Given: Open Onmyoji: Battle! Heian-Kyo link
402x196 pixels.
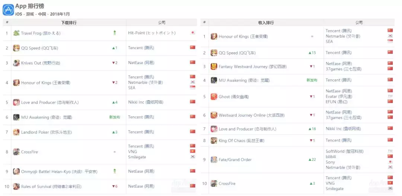Looking at the screenshot, I should point(59,171).
